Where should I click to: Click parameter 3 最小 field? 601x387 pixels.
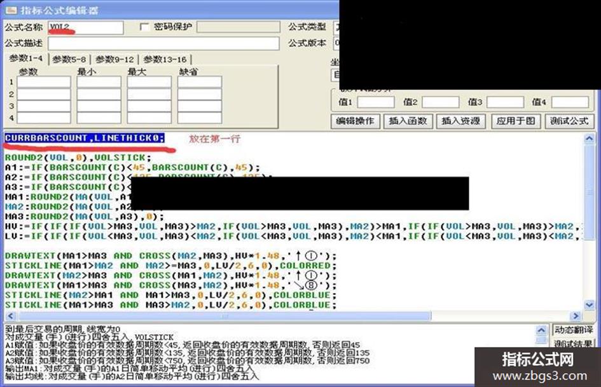point(99,105)
